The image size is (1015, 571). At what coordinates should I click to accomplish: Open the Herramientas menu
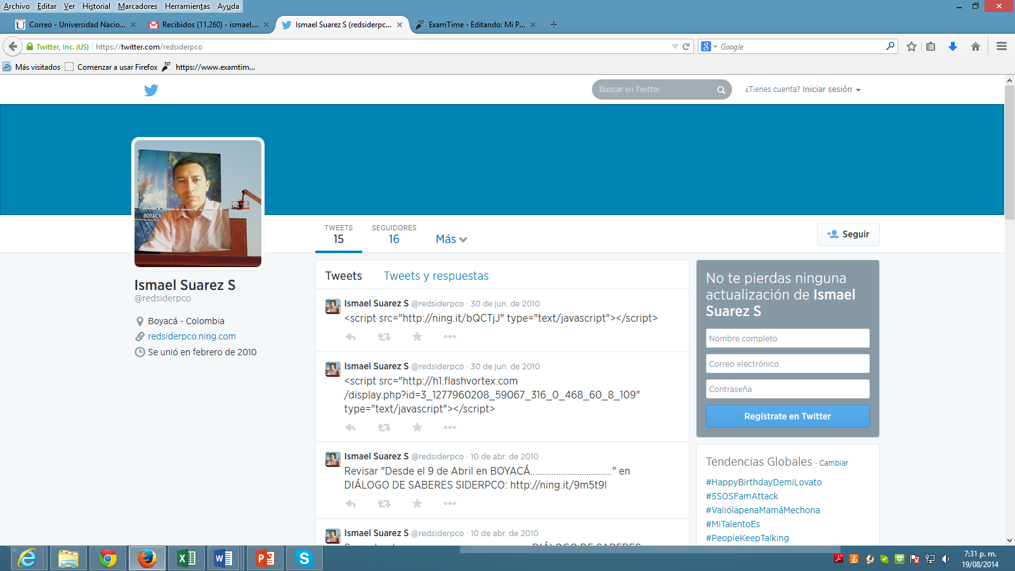(x=187, y=6)
